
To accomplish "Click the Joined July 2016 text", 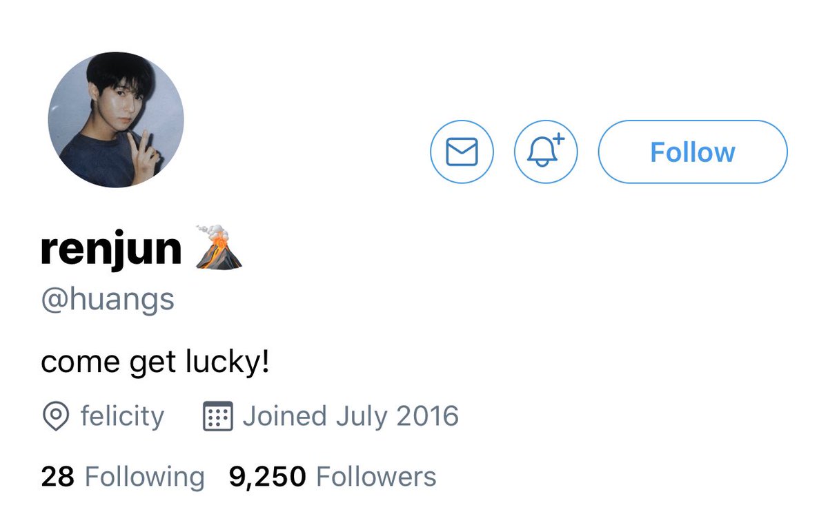I will click(x=351, y=416).
